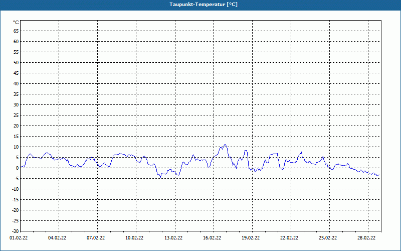Pick the 16.02.22 date label

pyautogui.click(x=212, y=238)
